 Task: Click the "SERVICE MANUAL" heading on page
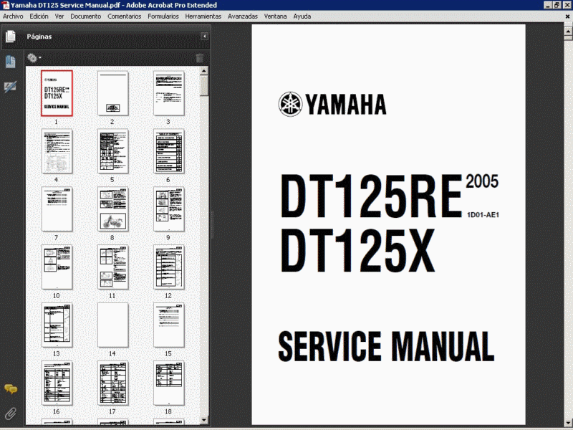pyautogui.click(x=386, y=346)
